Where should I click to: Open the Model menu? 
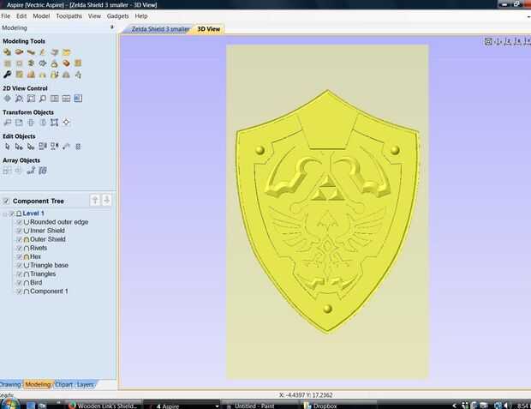pos(41,16)
